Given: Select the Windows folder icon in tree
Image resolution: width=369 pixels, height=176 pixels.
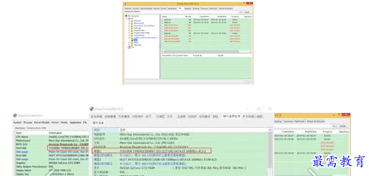Looking at the screenshot, I should 132,45.
